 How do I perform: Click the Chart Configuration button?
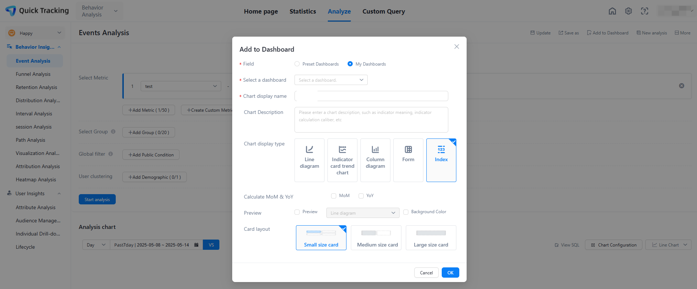tap(613, 245)
